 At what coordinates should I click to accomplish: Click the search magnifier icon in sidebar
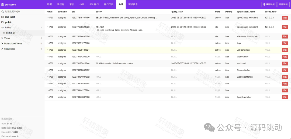click(x=3, y=12)
